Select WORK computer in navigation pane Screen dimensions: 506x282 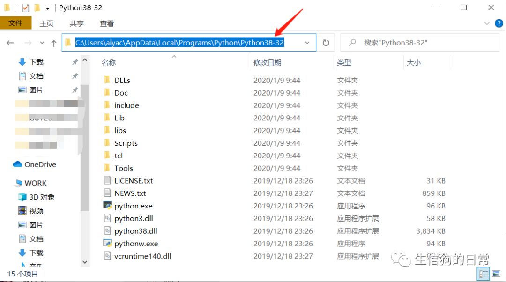tap(31, 183)
